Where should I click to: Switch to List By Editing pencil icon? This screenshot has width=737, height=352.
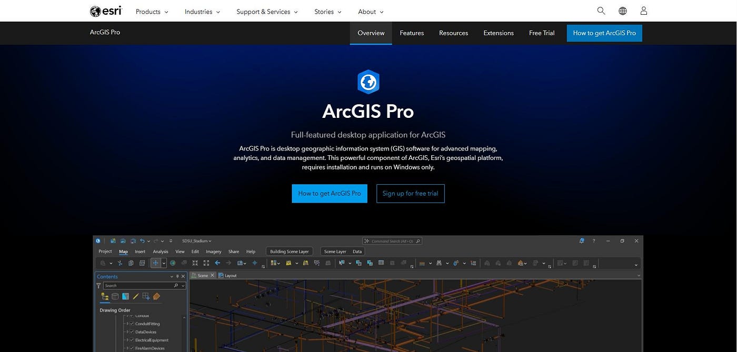click(136, 296)
